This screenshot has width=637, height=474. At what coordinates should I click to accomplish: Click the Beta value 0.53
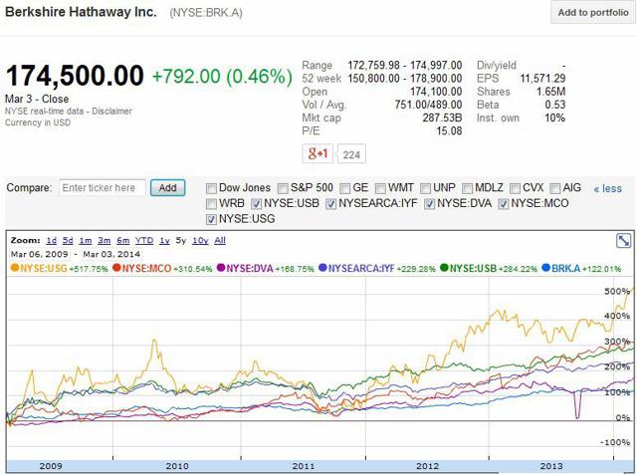(x=555, y=105)
